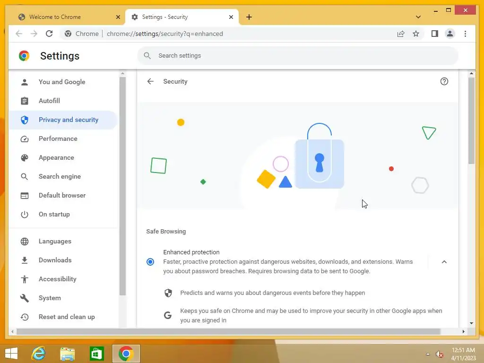Click the 'Safe Browsing' heading text

click(x=166, y=232)
